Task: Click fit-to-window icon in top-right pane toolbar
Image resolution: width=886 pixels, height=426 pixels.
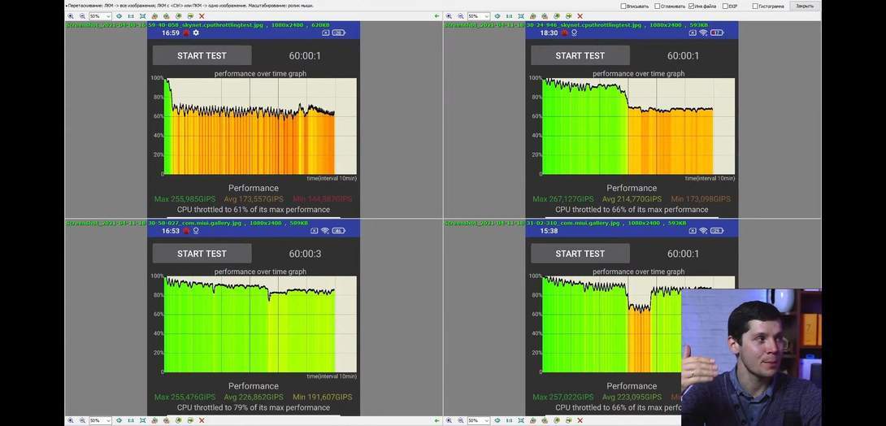Action: tap(522, 15)
